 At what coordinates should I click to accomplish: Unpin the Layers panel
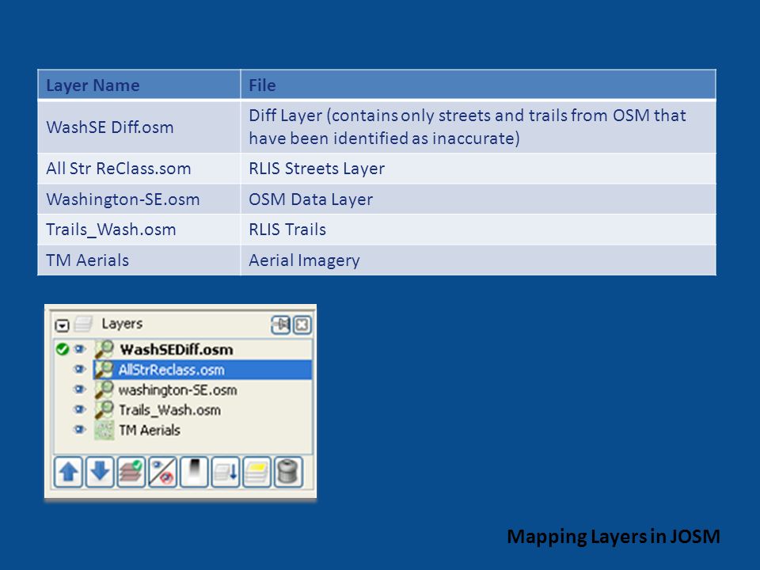[x=280, y=325]
